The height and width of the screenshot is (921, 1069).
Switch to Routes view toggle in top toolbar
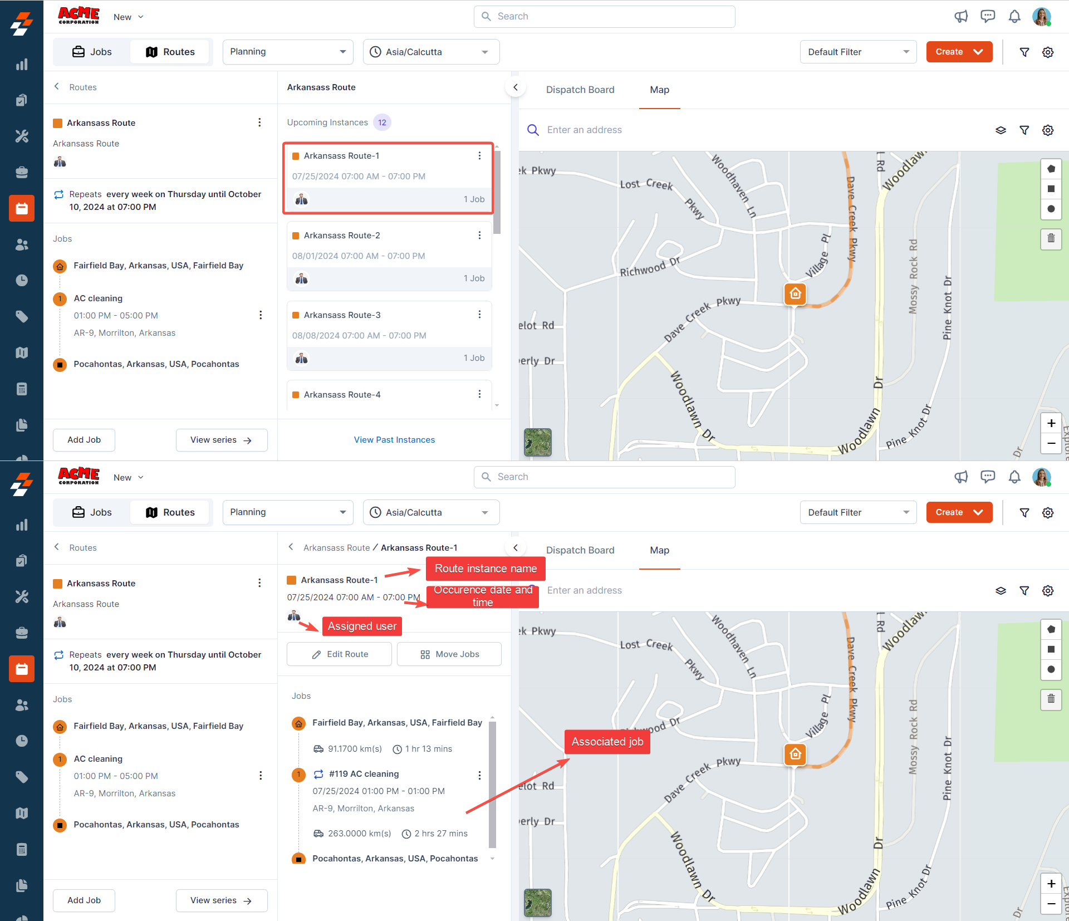coord(170,52)
